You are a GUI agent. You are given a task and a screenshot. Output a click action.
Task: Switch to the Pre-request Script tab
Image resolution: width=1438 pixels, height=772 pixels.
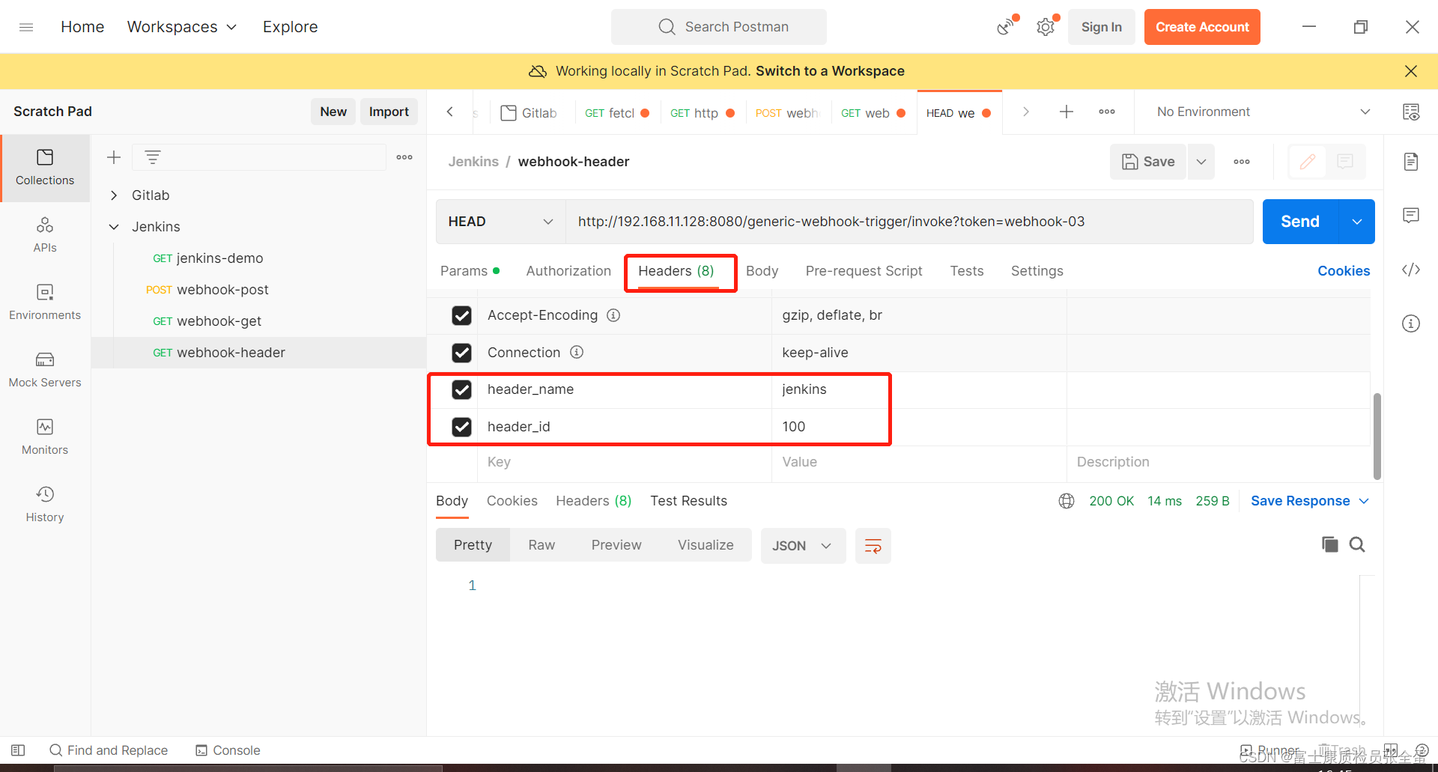(864, 271)
